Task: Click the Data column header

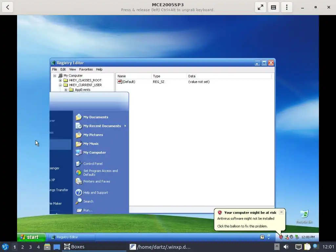Action: 229,76
